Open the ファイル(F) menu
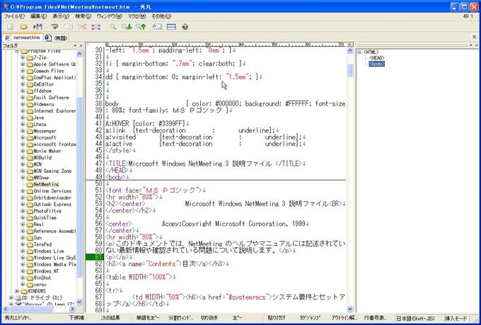 [x=14, y=16]
